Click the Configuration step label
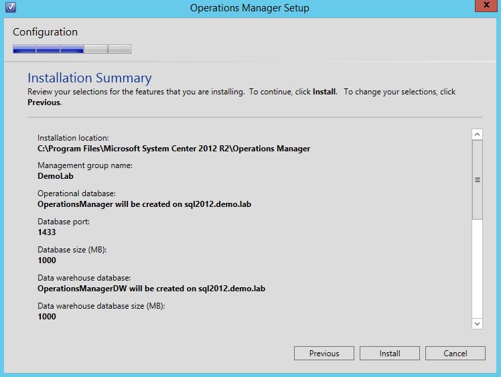The width and height of the screenshot is (501, 377). tap(45, 32)
